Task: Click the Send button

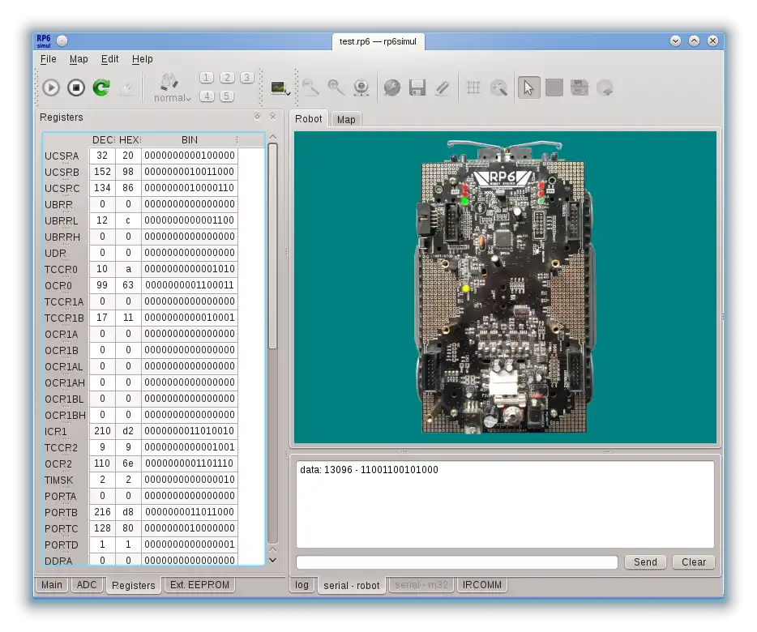Action: (645, 562)
